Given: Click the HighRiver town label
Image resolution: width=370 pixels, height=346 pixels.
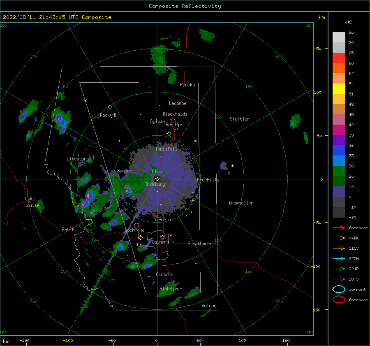Looking at the screenshot, I should click(x=171, y=289).
